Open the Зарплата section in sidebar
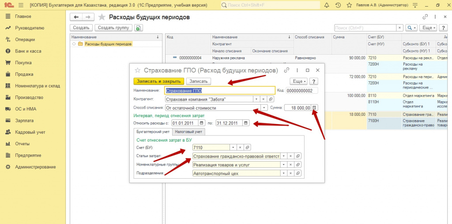This screenshot has width=452, height=224. [x=24, y=120]
